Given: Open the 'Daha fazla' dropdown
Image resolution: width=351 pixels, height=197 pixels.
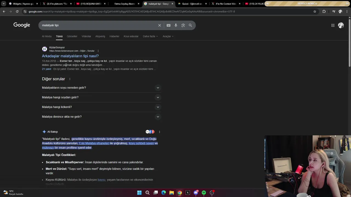Looking at the screenshot, I should 150,36.
